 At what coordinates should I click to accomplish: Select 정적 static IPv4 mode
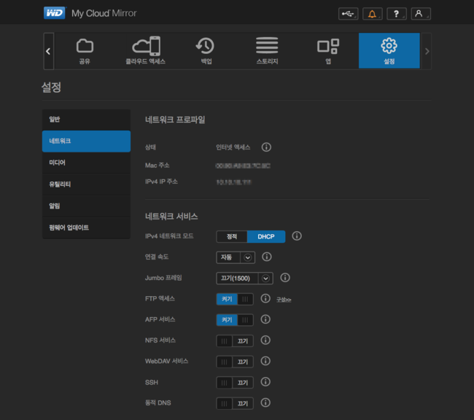point(232,236)
